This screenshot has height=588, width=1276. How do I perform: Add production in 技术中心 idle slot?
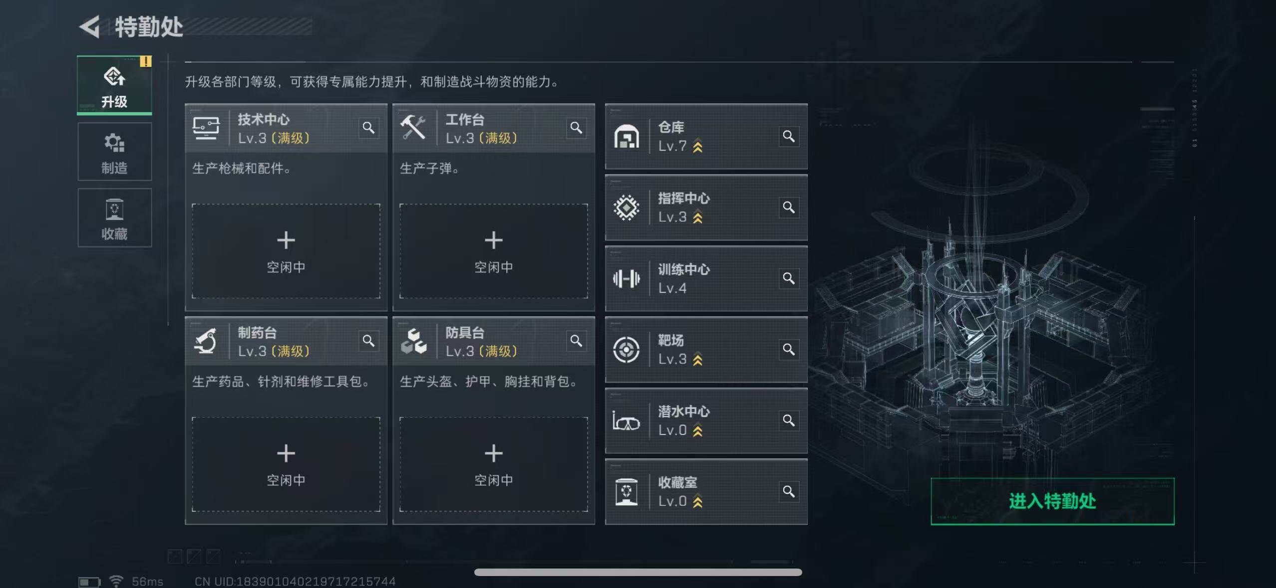[x=286, y=251]
